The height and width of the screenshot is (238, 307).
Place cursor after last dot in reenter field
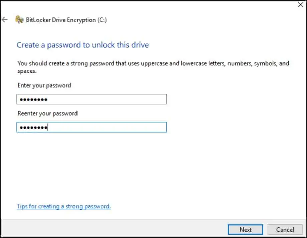(x=48, y=127)
